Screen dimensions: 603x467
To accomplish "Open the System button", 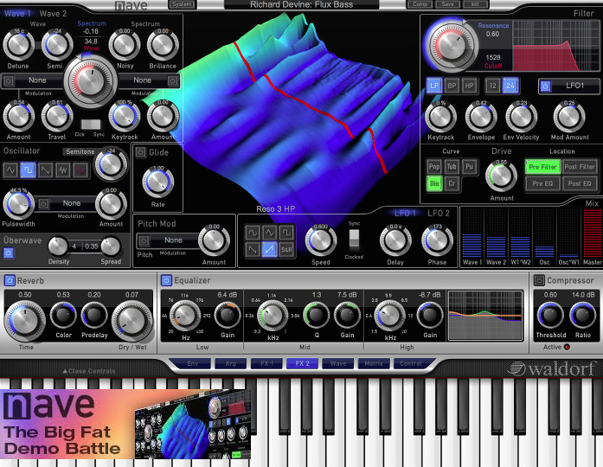I will (x=183, y=4).
